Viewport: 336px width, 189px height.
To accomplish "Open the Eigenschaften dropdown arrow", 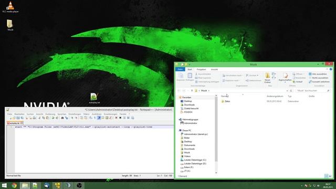I will pyautogui.click(x=285, y=82).
